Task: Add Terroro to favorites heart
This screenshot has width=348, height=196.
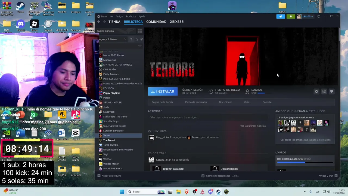Action: (331, 91)
